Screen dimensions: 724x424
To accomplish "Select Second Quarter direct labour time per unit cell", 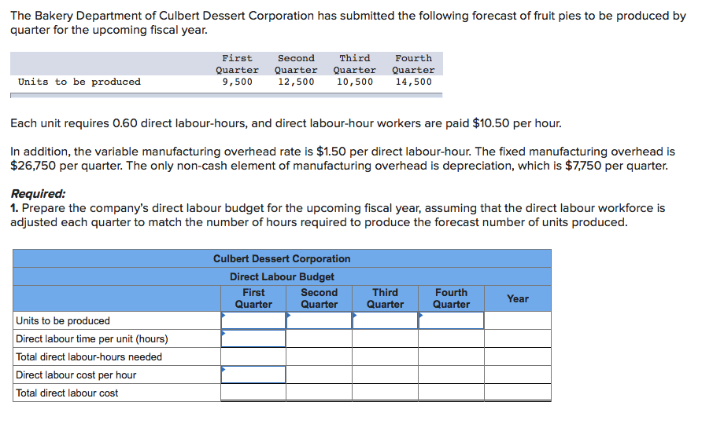I will click(x=319, y=338).
